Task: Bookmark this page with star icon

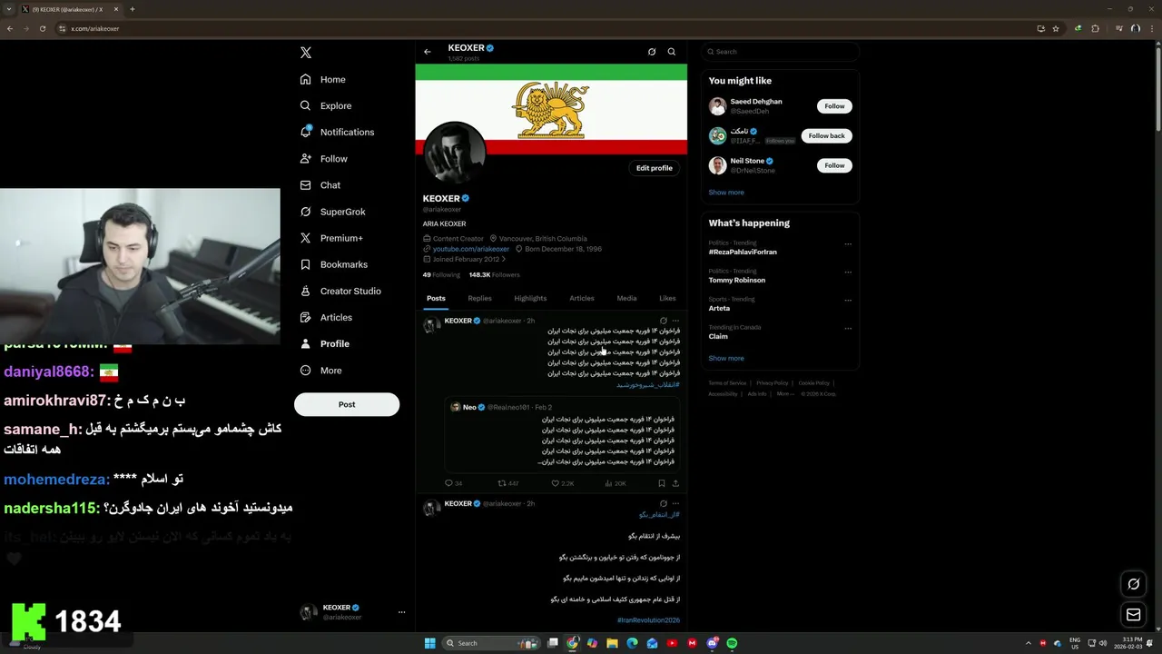Action: coord(1056,28)
